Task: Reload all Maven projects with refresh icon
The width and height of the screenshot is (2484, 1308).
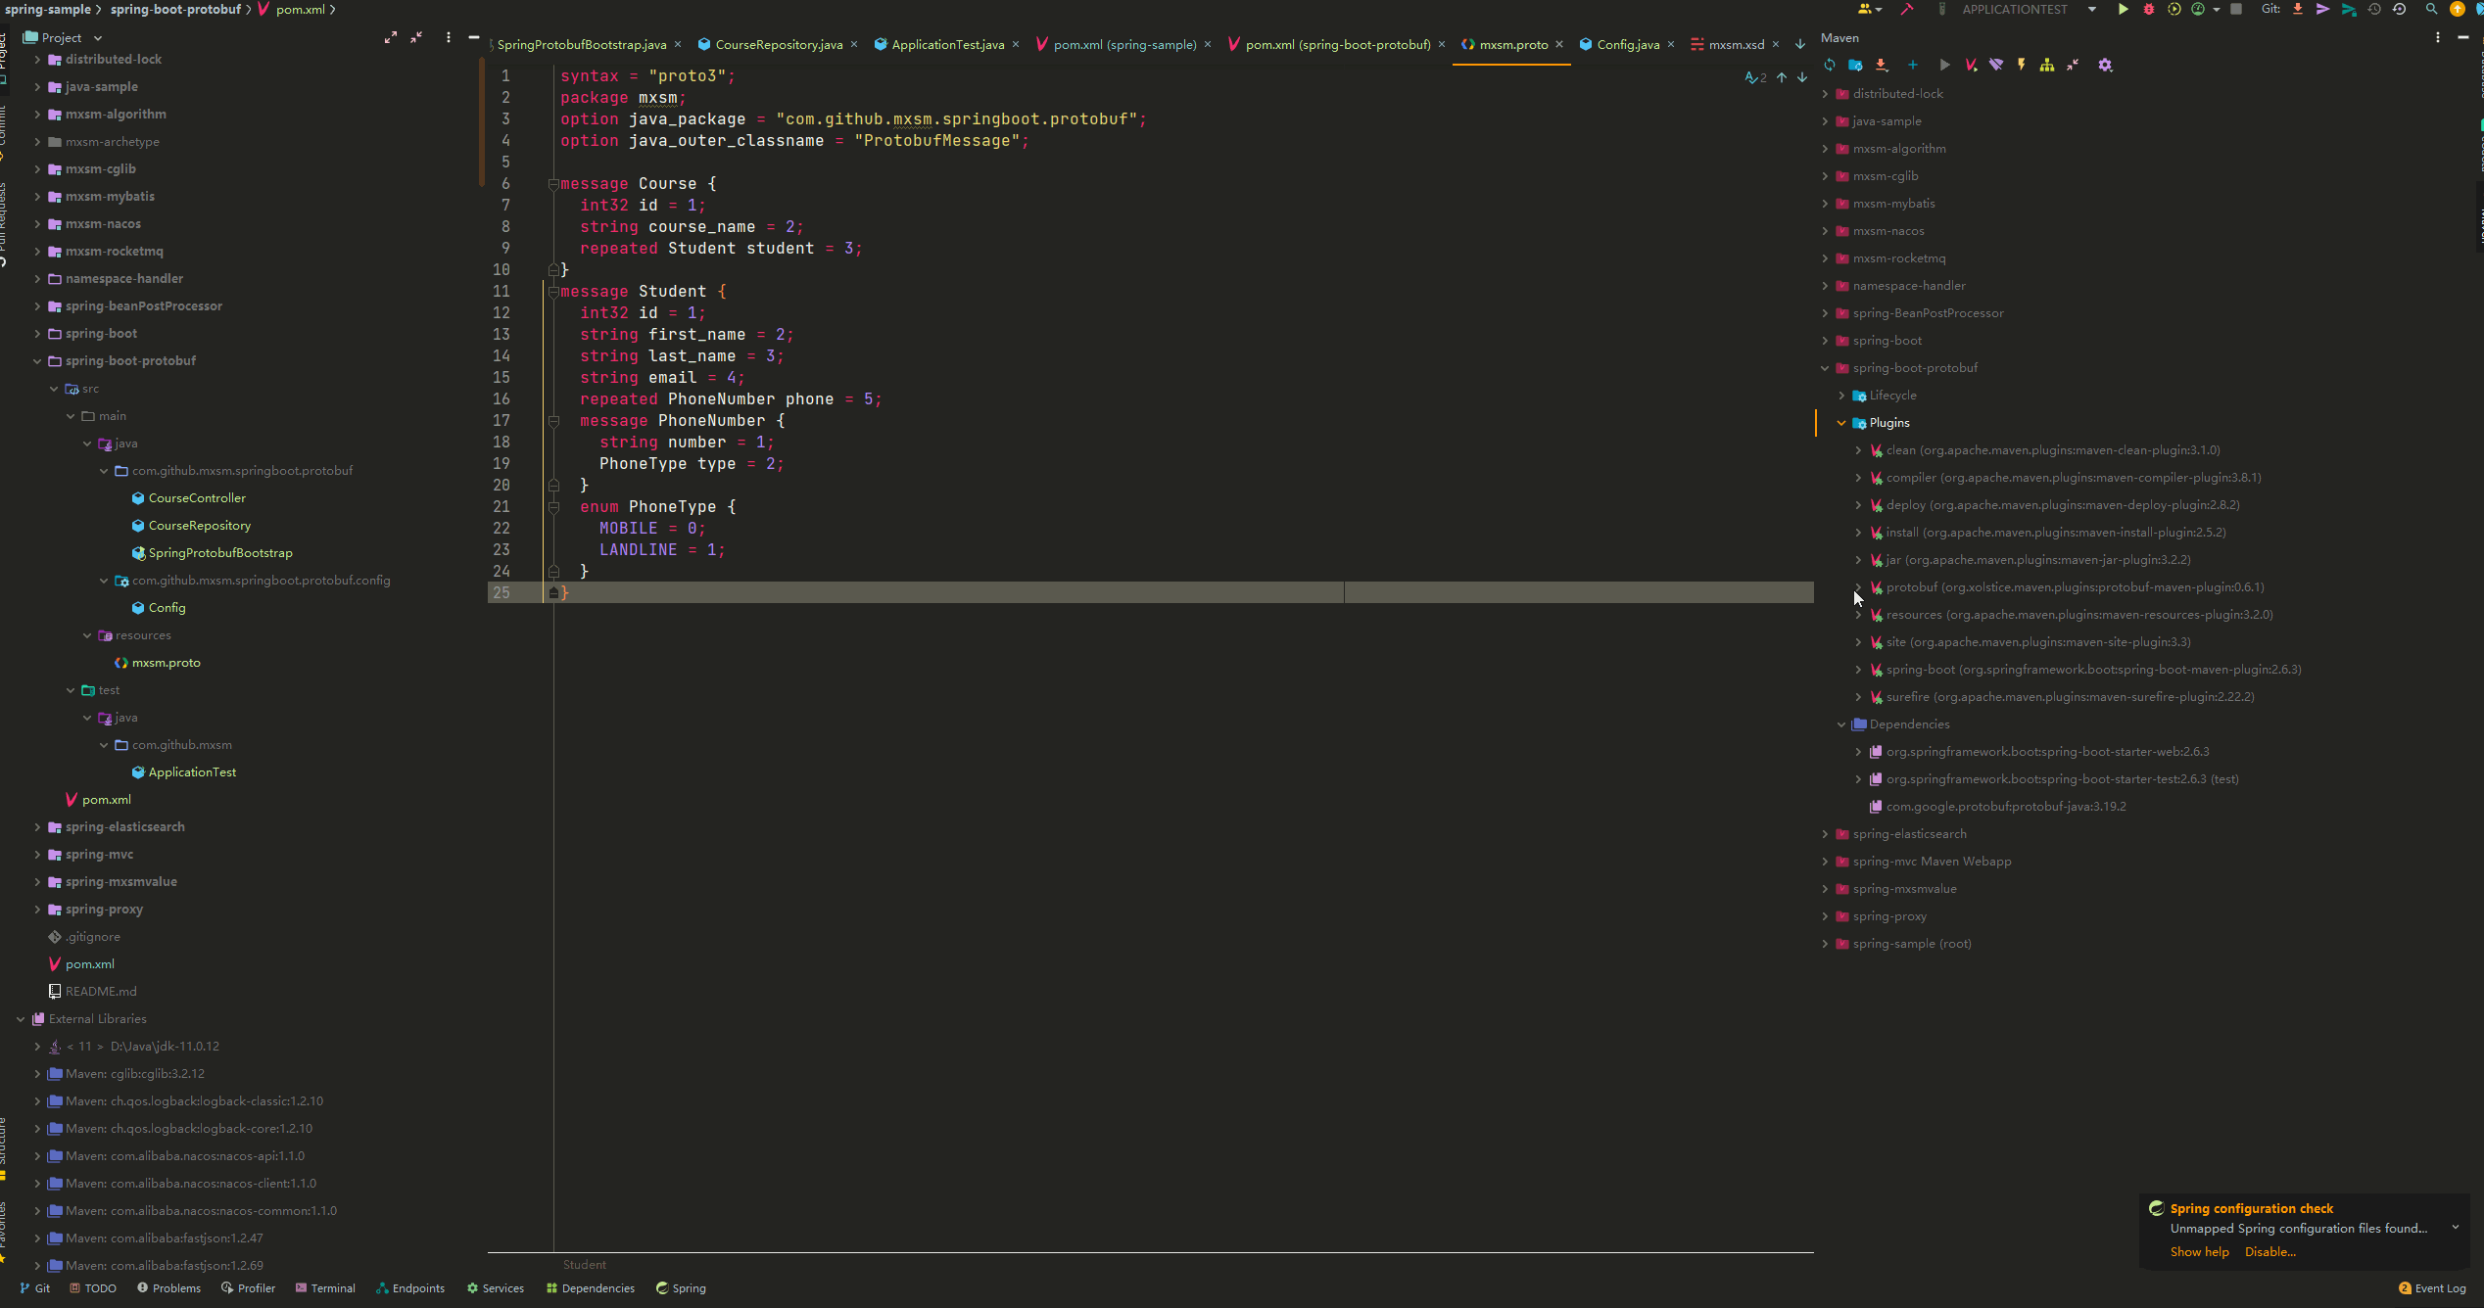Action: (x=1830, y=65)
